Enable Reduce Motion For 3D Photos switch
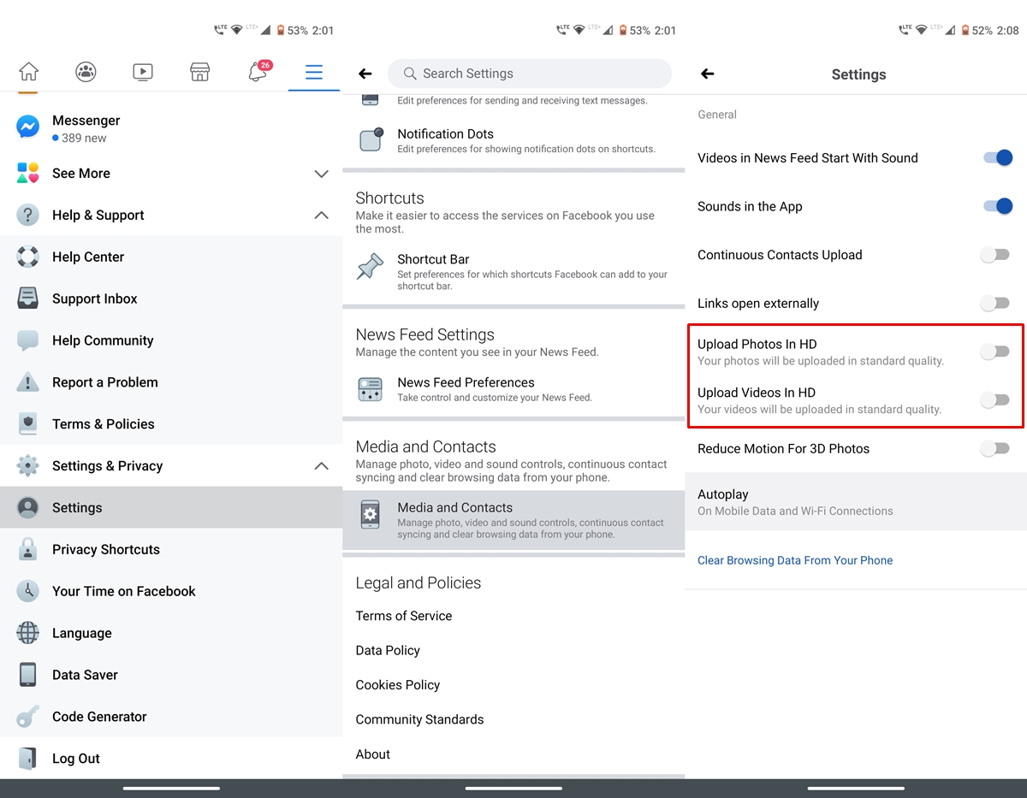The height and width of the screenshot is (798, 1027). click(x=995, y=448)
